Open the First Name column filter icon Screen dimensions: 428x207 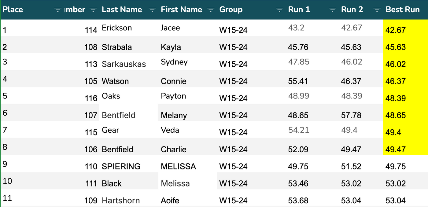click(211, 10)
